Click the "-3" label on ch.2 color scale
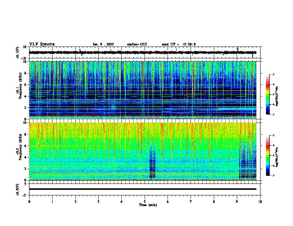The height and width of the screenshot is (226, 293). (x=273, y=136)
